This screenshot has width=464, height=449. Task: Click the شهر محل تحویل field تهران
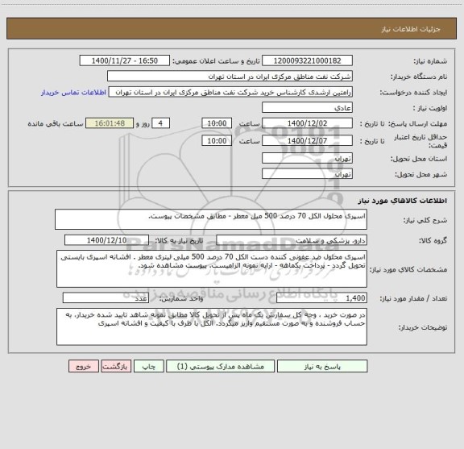[x=307, y=173]
